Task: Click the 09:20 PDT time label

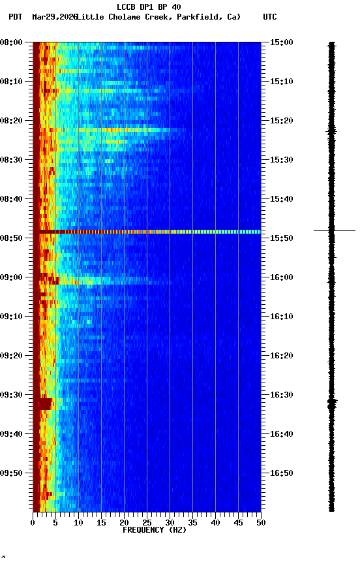Action: point(11,356)
